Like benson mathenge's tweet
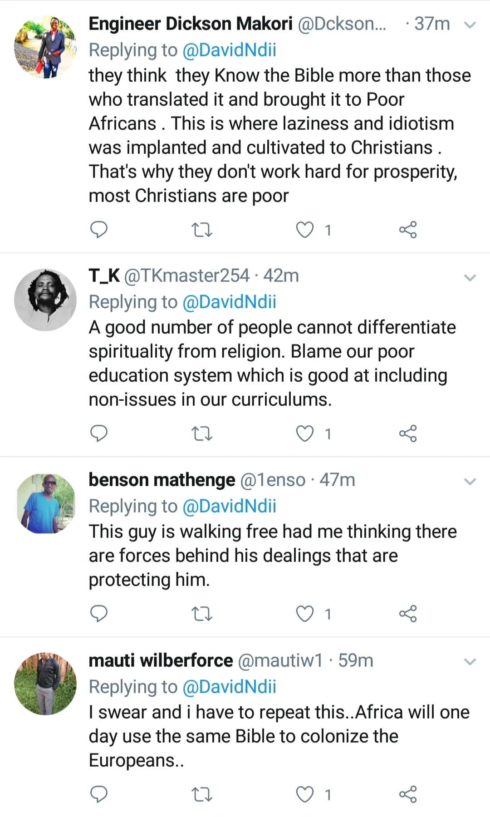Viewport: 490px width, 817px height. (305, 614)
